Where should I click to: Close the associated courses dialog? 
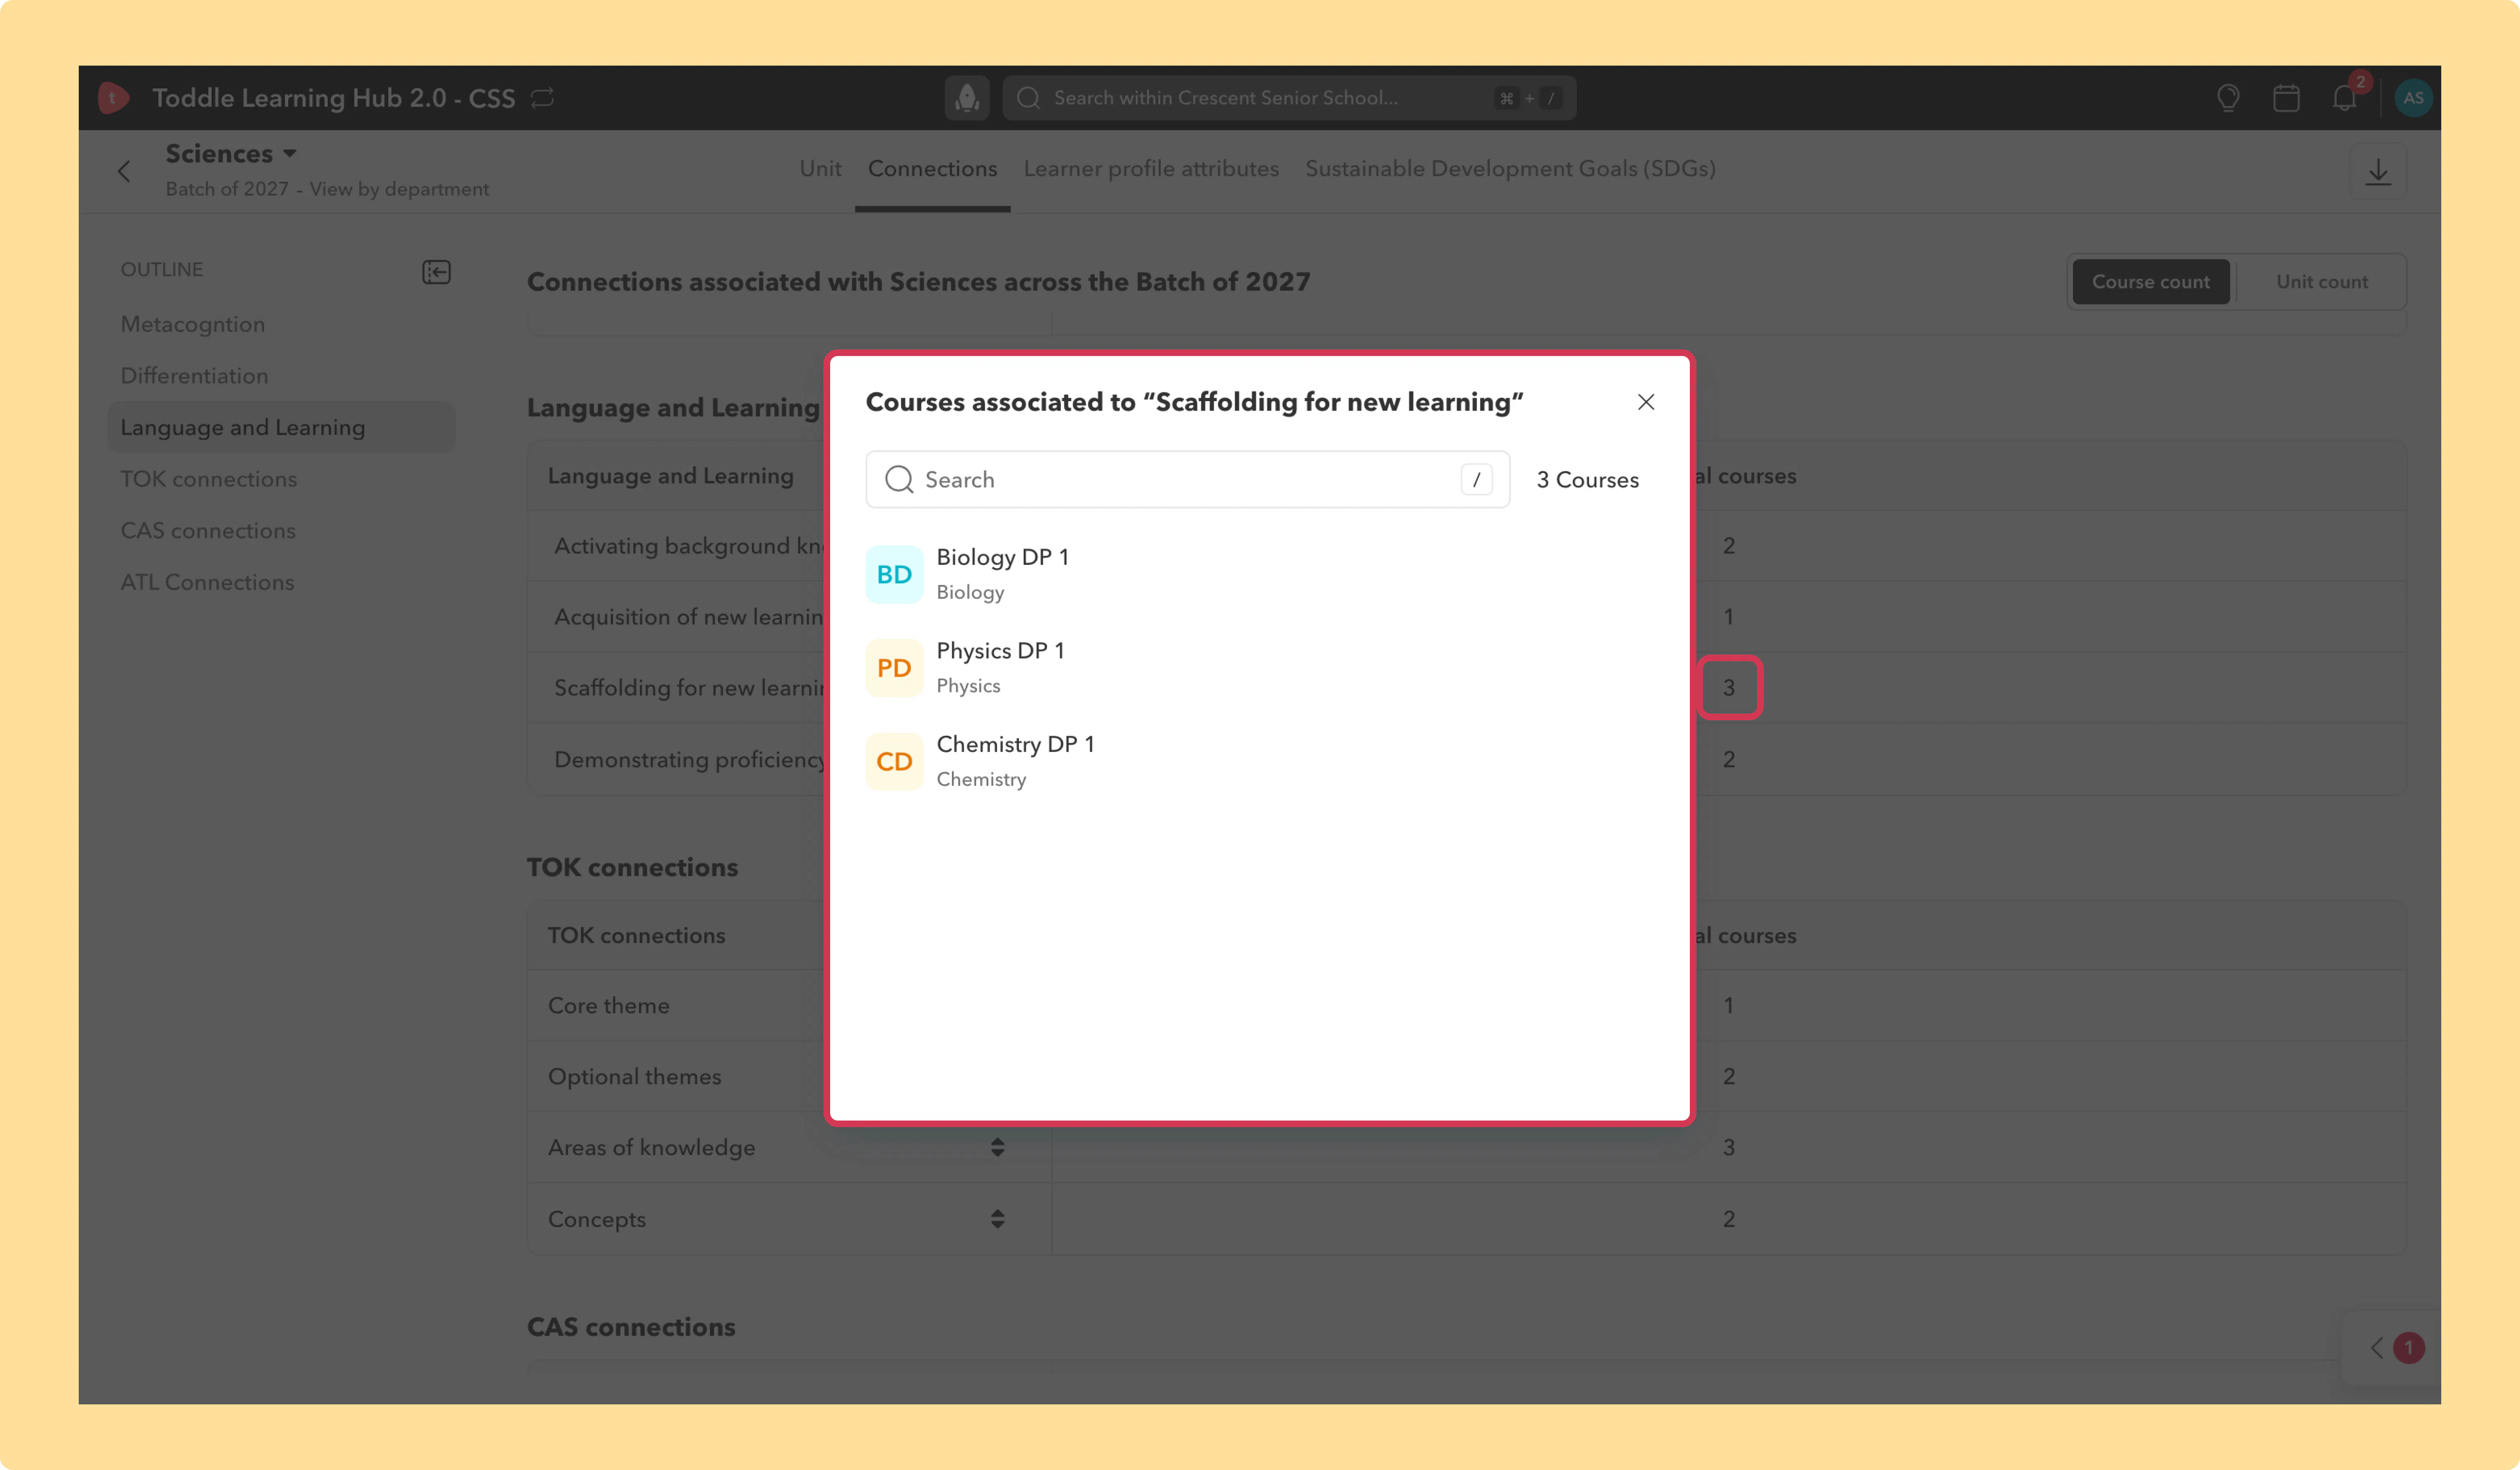pyautogui.click(x=1645, y=402)
